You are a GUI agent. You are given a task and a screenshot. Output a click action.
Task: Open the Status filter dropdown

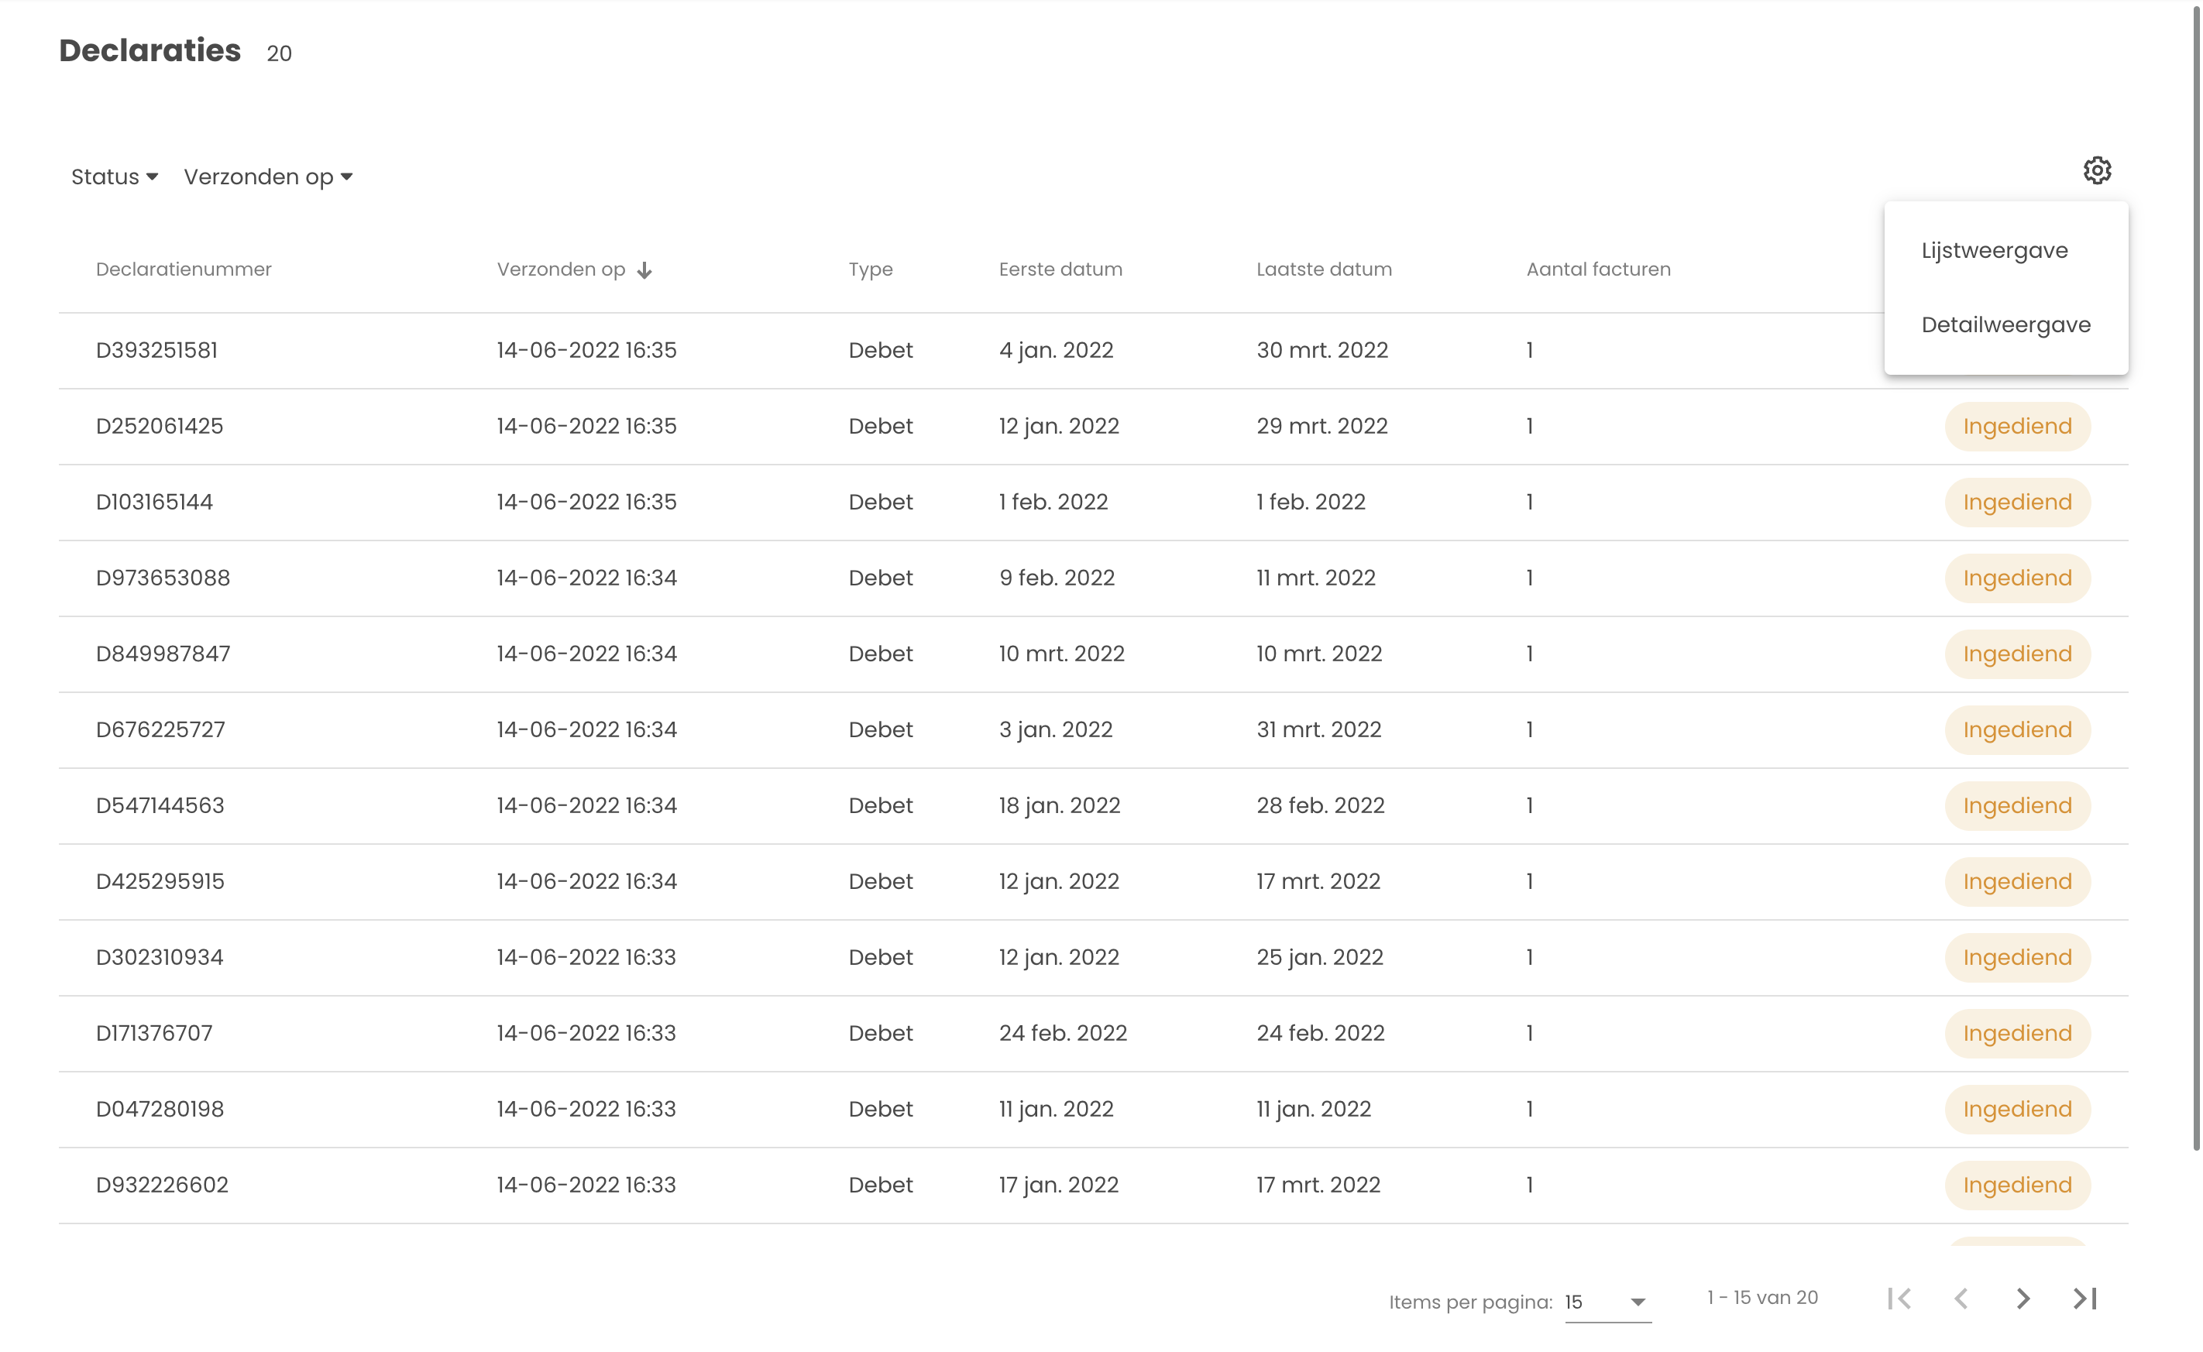(115, 177)
